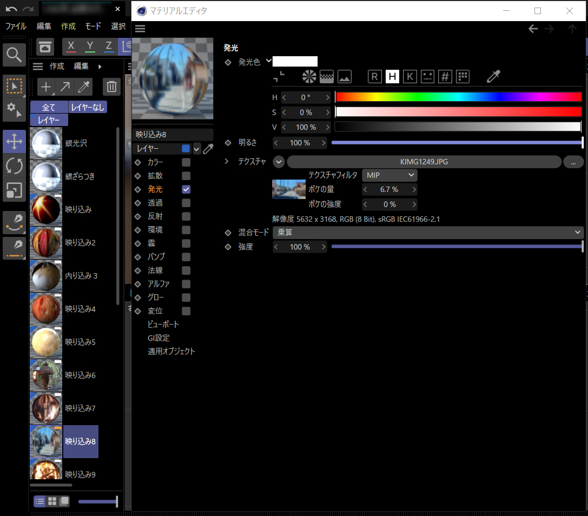Open the テクスチャフィルタ MIP dropdown

pos(389,175)
